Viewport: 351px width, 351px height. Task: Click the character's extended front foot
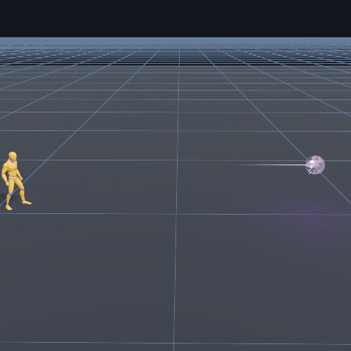coord(27,202)
